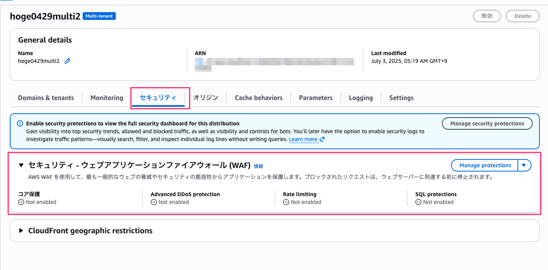This screenshot has width=548, height=270.
Task: Click the Manage security protections button
Action: click(x=487, y=123)
